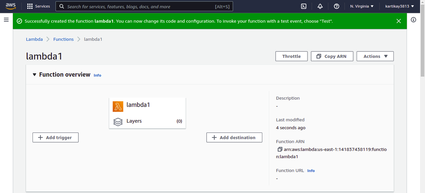Image resolution: width=425 pixels, height=193 pixels.
Task: Click the green success checkmark icon
Action: pyautogui.click(x=19, y=21)
